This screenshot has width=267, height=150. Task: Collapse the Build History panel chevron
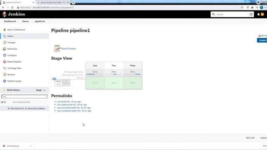coord(44,90)
